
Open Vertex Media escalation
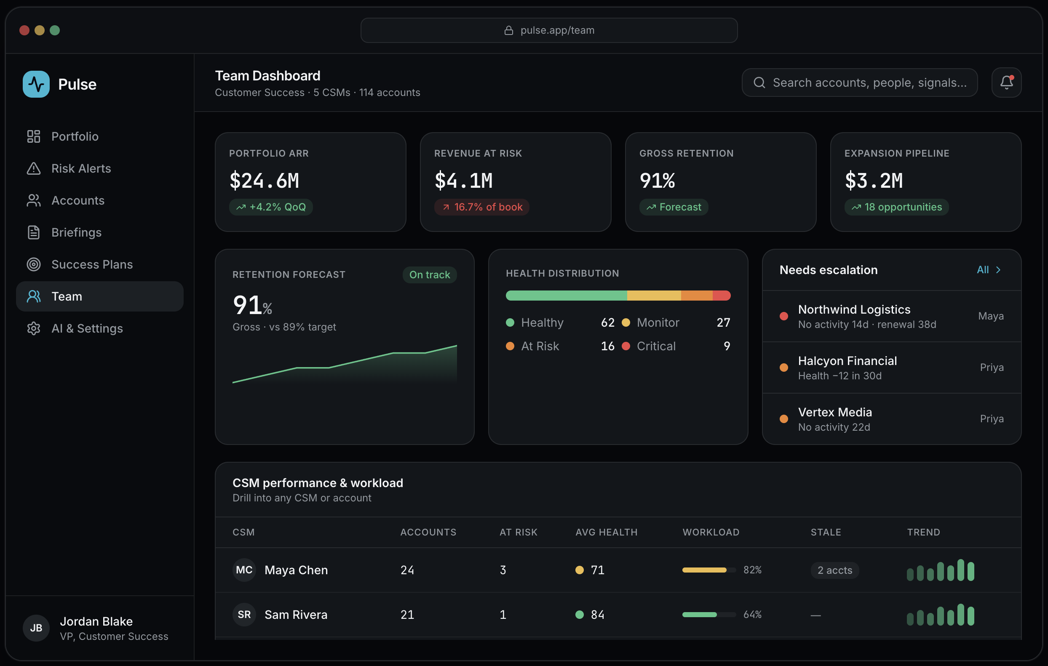tap(891, 419)
